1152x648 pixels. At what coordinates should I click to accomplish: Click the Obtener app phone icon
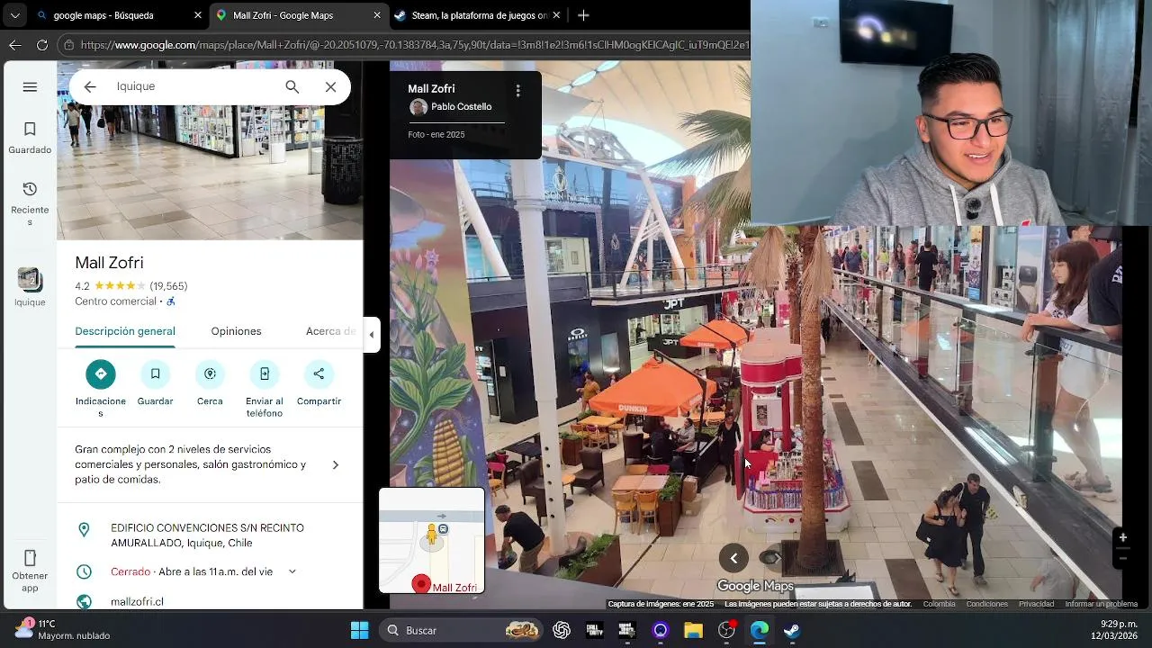point(30,559)
